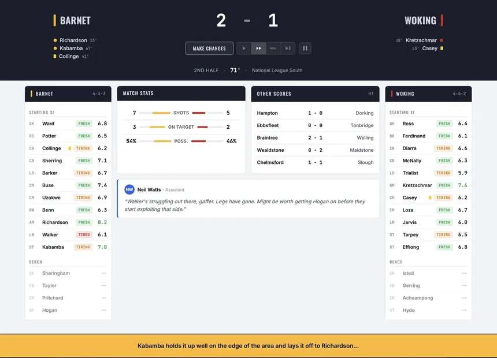Click the Make Changes button
The width and height of the screenshot is (497, 358).
[x=209, y=49]
